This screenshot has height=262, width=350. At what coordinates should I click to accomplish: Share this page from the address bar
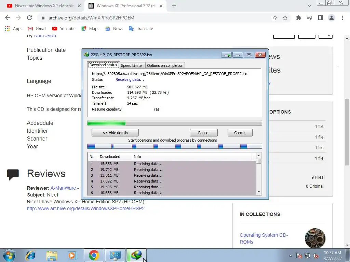pos(274,18)
